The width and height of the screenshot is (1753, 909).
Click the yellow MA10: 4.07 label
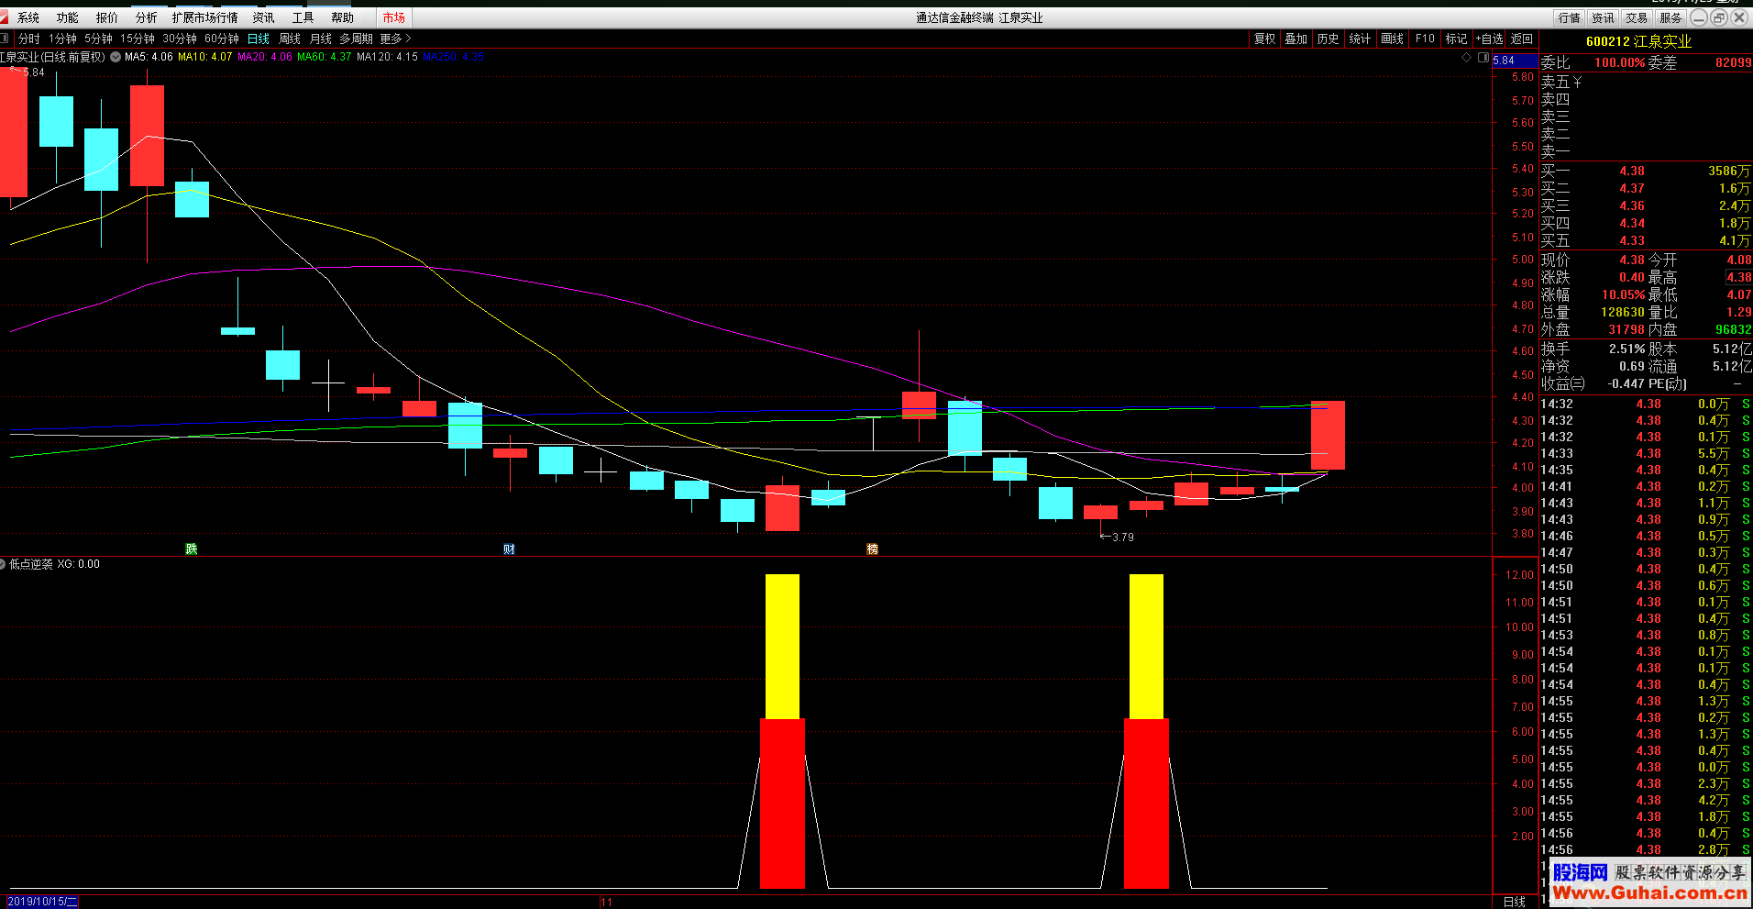(205, 57)
